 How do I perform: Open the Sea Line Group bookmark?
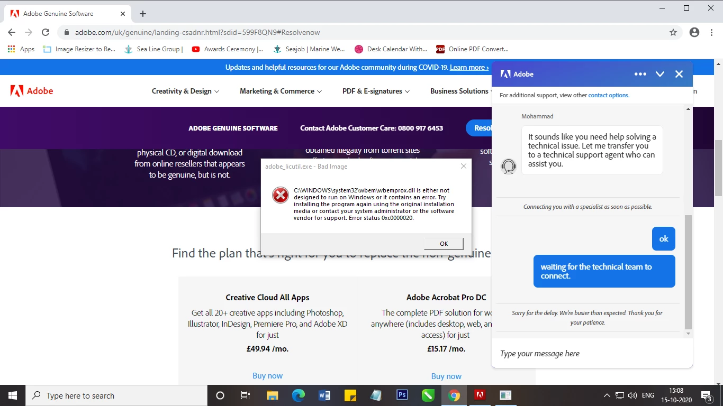click(x=153, y=49)
